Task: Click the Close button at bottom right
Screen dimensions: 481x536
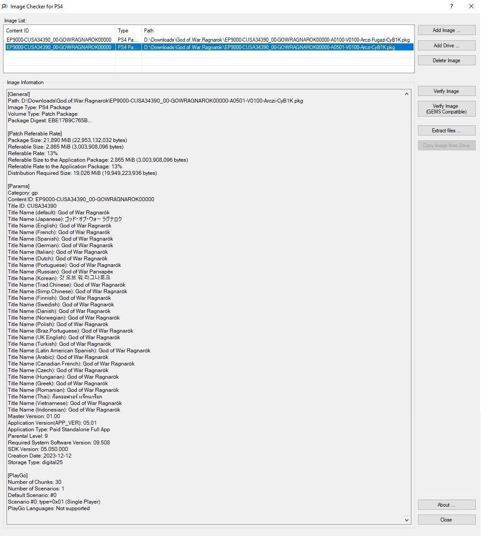Action: [x=446, y=520]
